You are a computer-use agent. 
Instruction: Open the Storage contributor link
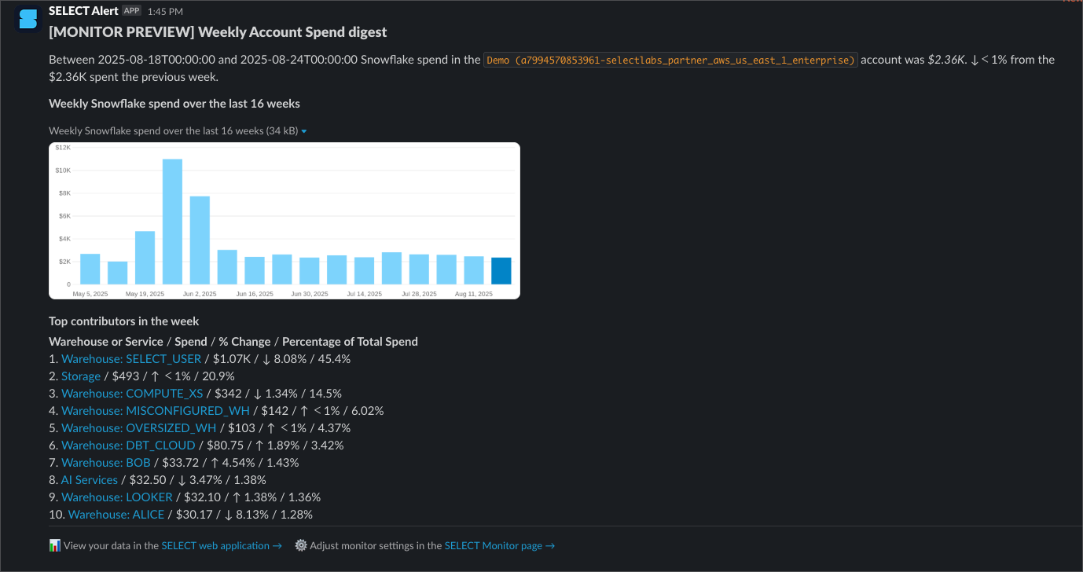click(x=81, y=376)
